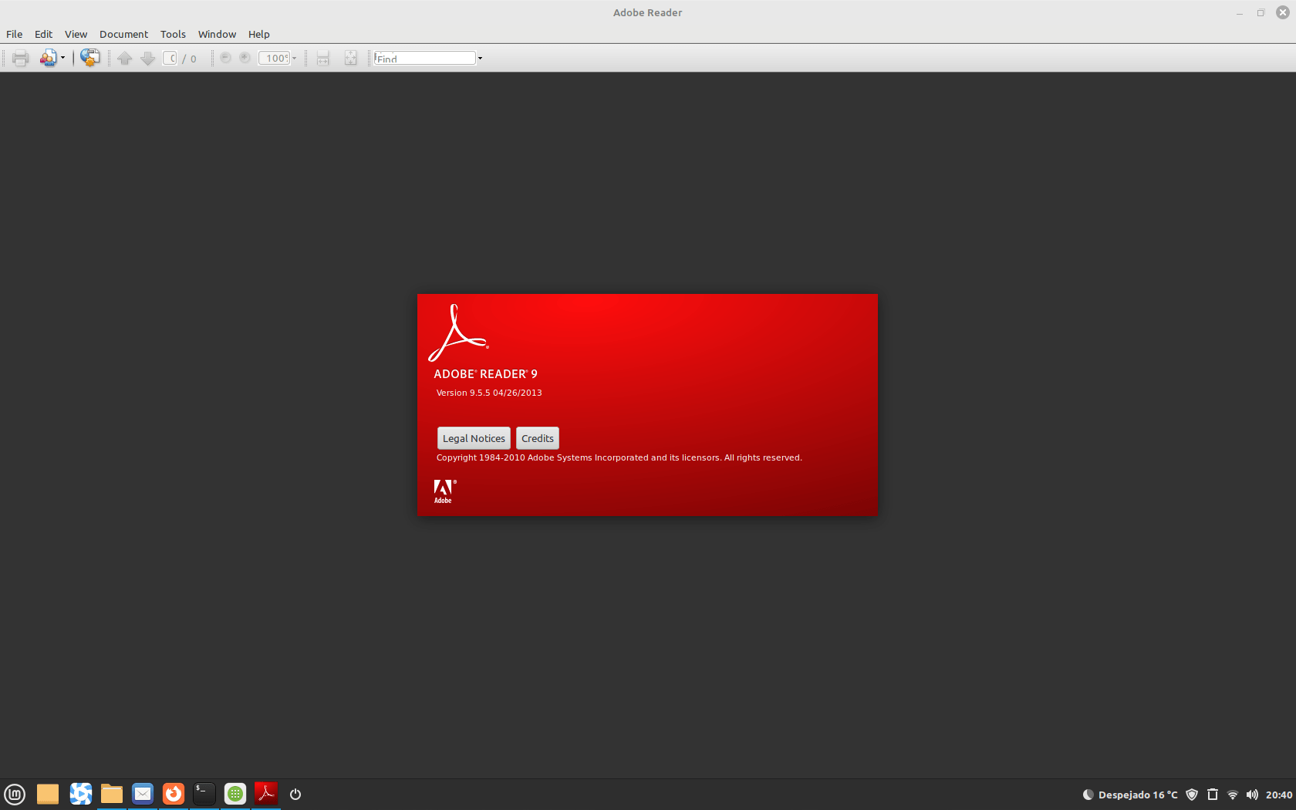This screenshot has width=1296, height=810.
Task: Open the Wi-Fi network tray icon
Action: [x=1233, y=795]
